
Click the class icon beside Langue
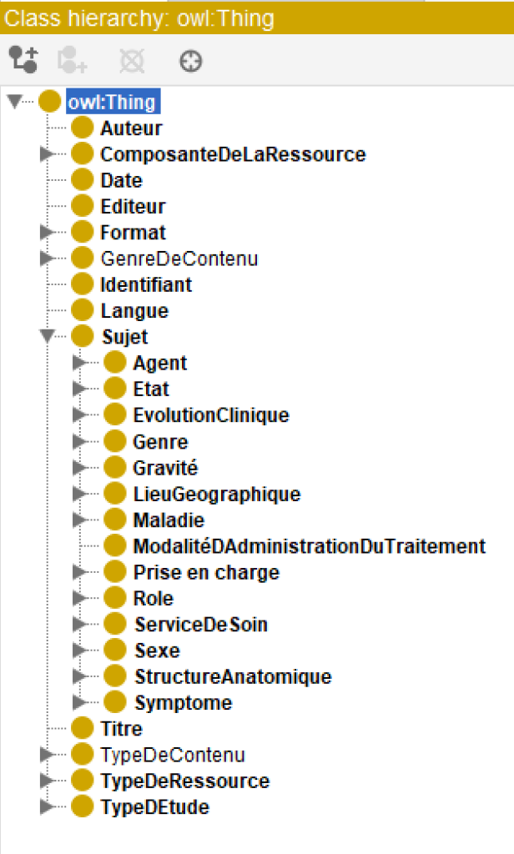tap(82, 310)
